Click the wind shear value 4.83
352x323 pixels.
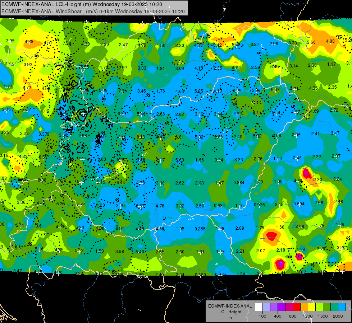(330, 41)
